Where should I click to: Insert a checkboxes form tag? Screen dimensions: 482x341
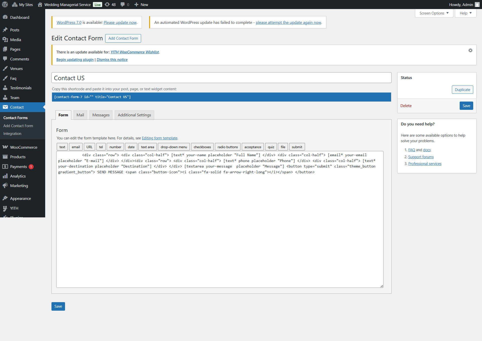202,147
